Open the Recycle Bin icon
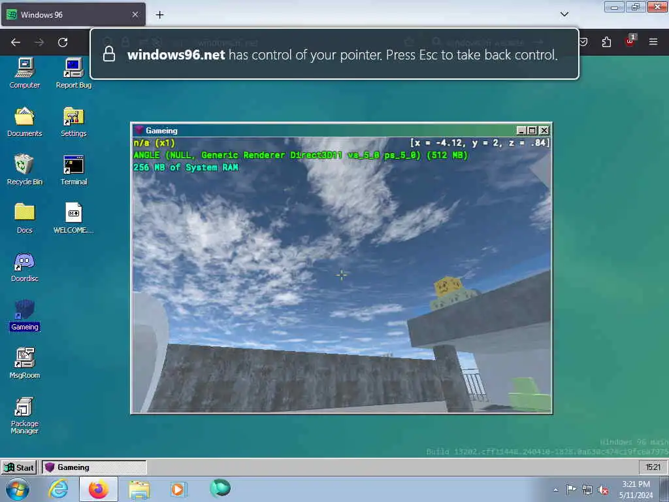Screen dimensions: 669x502 [x=25, y=170]
